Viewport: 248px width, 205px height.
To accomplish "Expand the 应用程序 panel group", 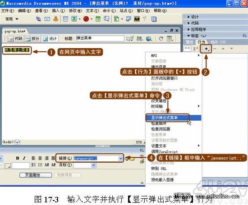I will [x=197, y=29].
